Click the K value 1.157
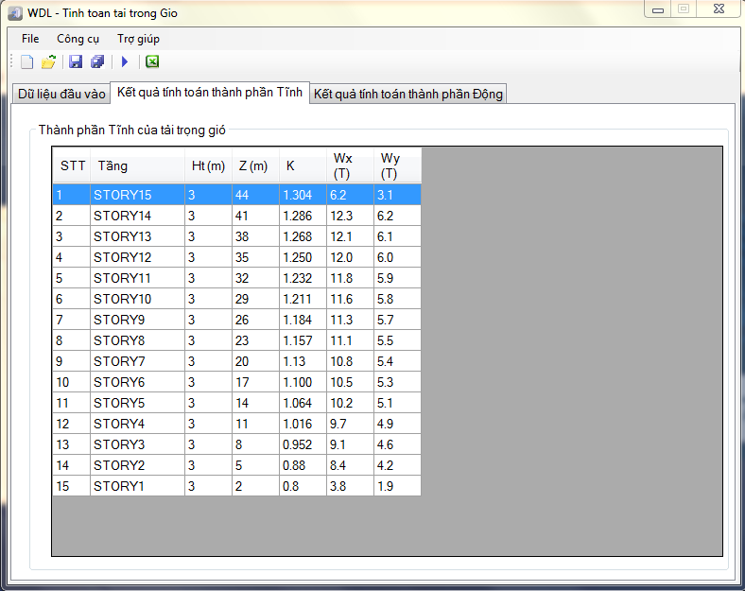 303,340
